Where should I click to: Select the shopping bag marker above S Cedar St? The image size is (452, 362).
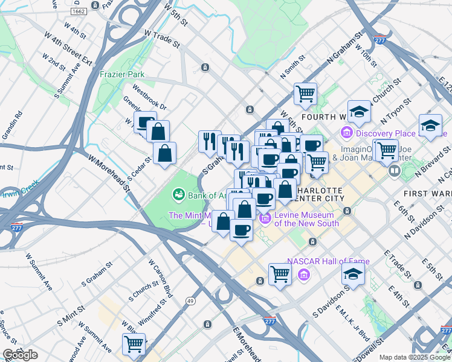click(164, 153)
